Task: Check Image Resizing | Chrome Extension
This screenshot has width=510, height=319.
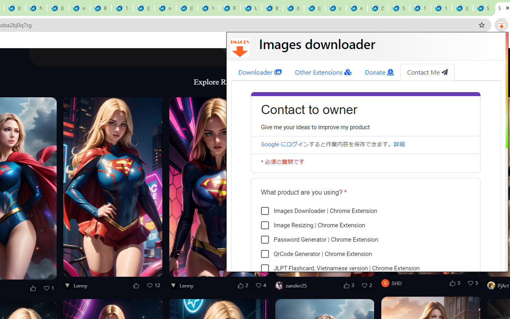Action: [265, 225]
